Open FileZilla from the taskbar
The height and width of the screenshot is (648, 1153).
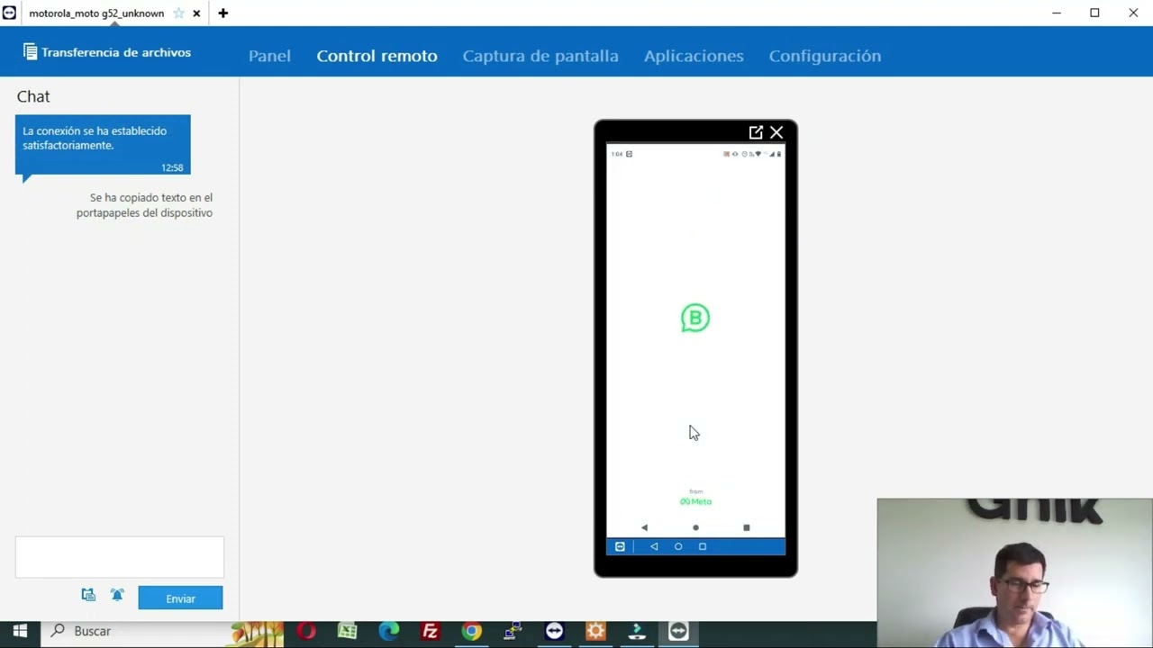(x=431, y=632)
